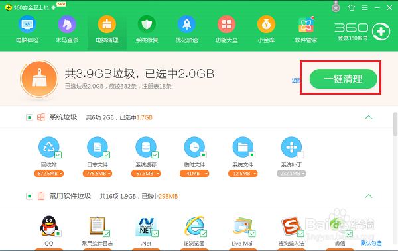Open the 872.6MB dropdown under 回收站

tap(48, 174)
